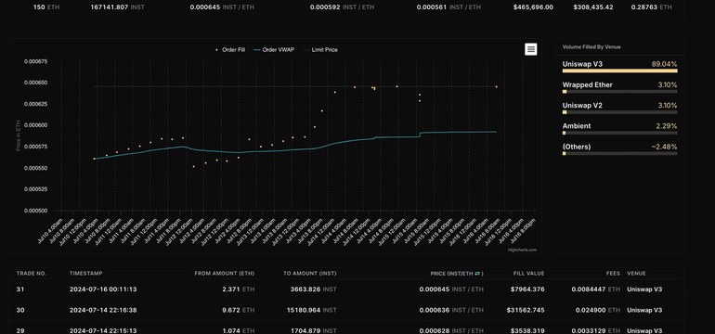This screenshot has height=334, width=715.
Task: Swap price direction via INST/ETH arrows icon
Action: pyautogui.click(x=477, y=274)
